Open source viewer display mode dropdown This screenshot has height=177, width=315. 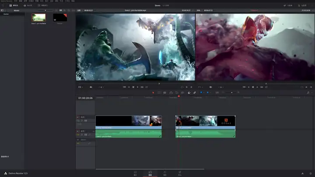pos(80,87)
